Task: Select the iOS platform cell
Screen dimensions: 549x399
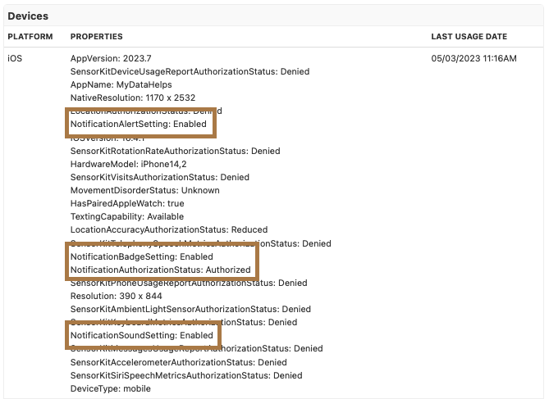Action: coord(16,58)
